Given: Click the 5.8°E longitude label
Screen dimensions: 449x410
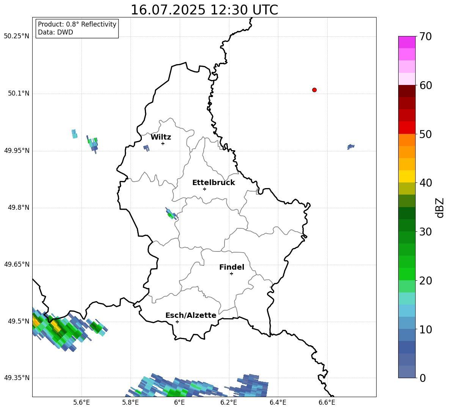Looking at the screenshot, I should 130,402.
